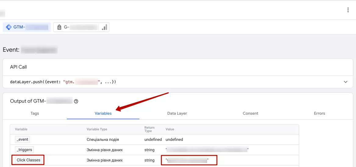Viewport: 356px width, 167px height.
Task: Click the Value column header
Action: (x=170, y=129)
